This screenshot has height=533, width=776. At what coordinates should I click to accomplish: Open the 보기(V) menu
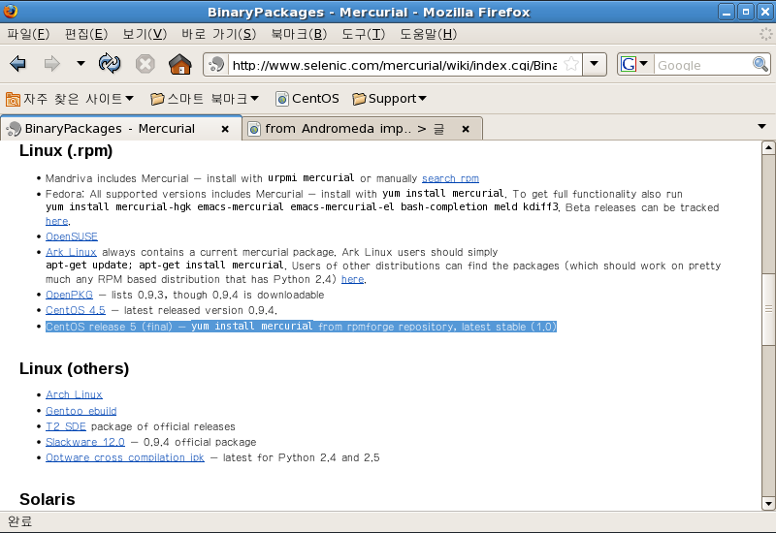pyautogui.click(x=145, y=34)
